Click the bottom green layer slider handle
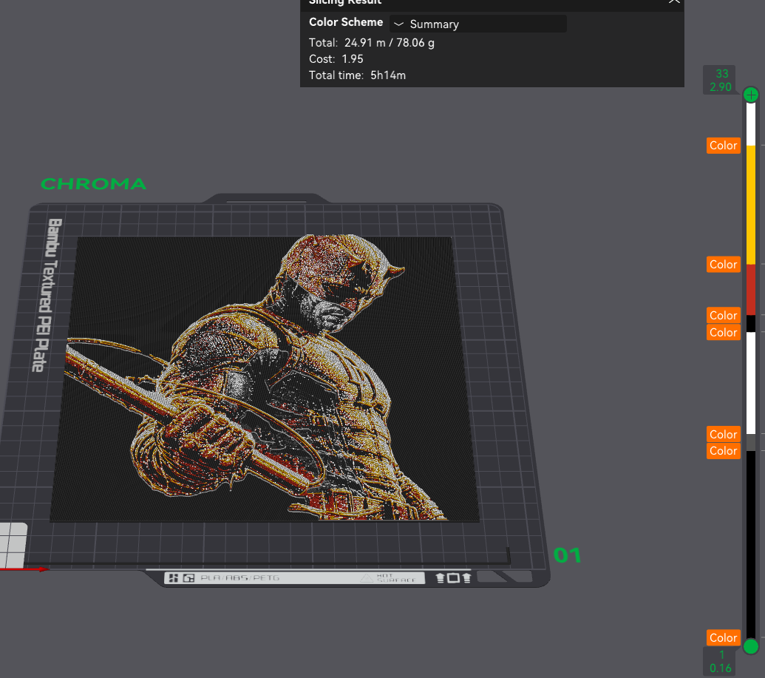Image resolution: width=765 pixels, height=678 pixels. point(751,647)
